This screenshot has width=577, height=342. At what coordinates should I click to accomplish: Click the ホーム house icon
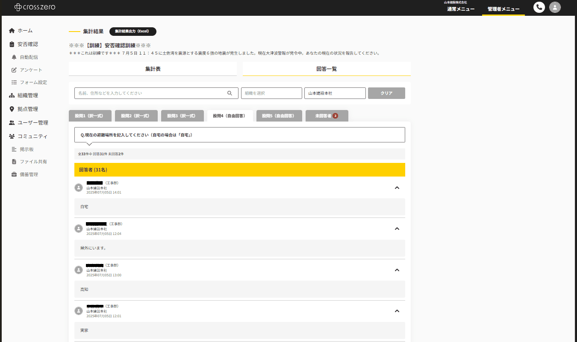pyautogui.click(x=12, y=31)
